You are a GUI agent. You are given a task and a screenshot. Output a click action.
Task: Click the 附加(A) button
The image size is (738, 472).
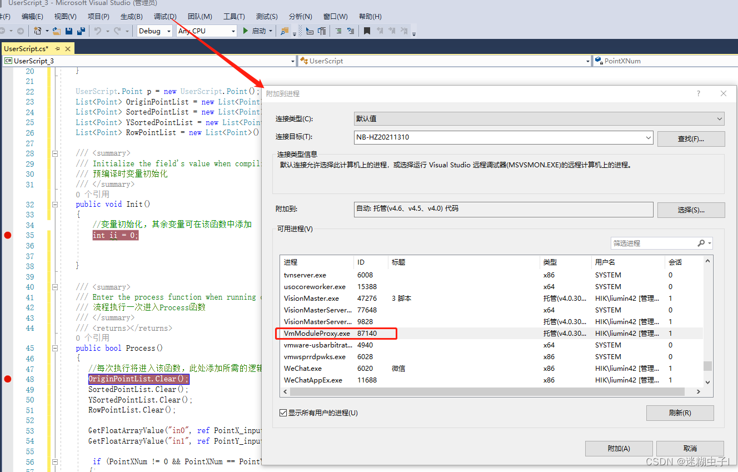pyautogui.click(x=619, y=449)
